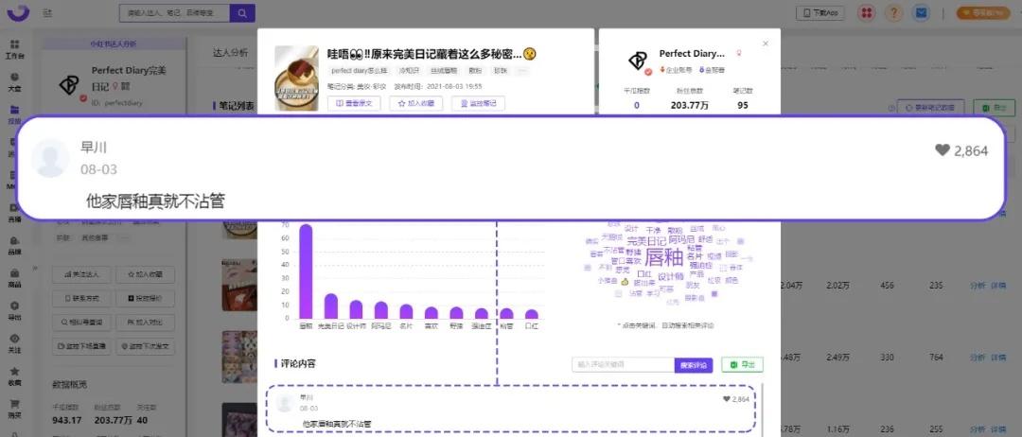The image size is (1022, 437).
Task: Click the green 导出 button at top right
Action: 994,108
